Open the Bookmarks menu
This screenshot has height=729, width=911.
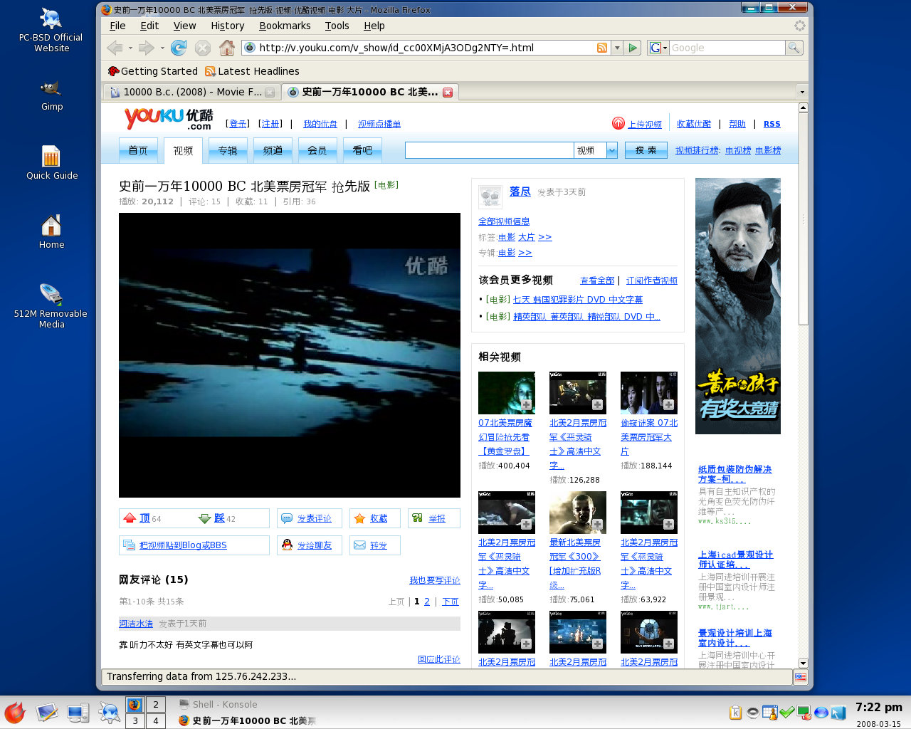coord(285,26)
